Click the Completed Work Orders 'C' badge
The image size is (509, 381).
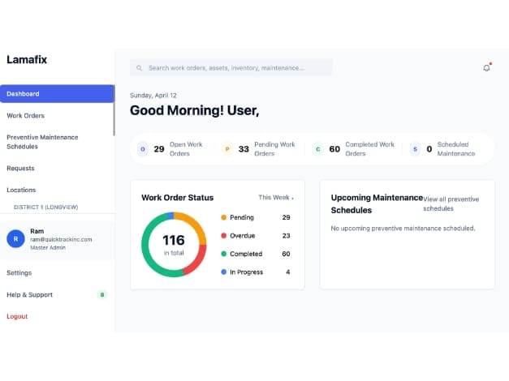coord(318,149)
